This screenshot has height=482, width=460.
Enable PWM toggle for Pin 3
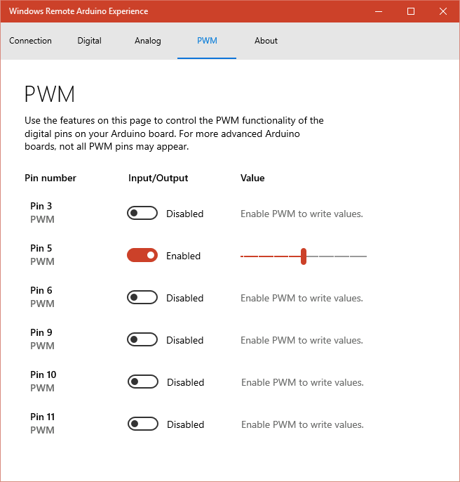coord(142,214)
